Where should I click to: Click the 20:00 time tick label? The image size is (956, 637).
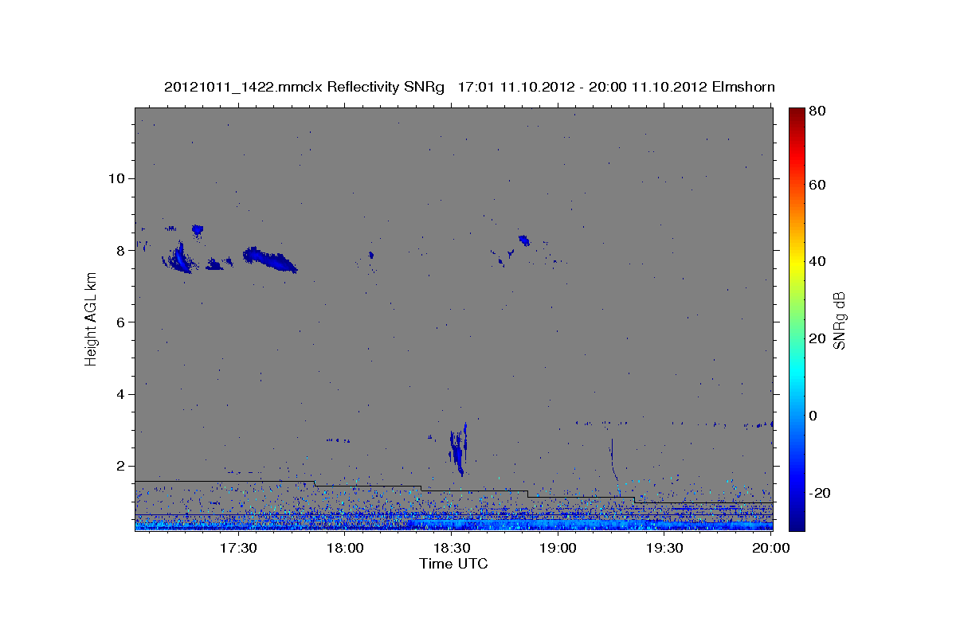pos(770,548)
